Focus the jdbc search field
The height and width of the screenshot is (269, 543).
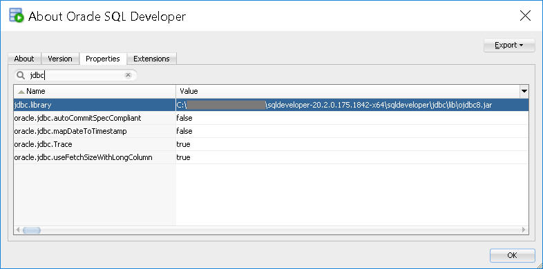75,75
